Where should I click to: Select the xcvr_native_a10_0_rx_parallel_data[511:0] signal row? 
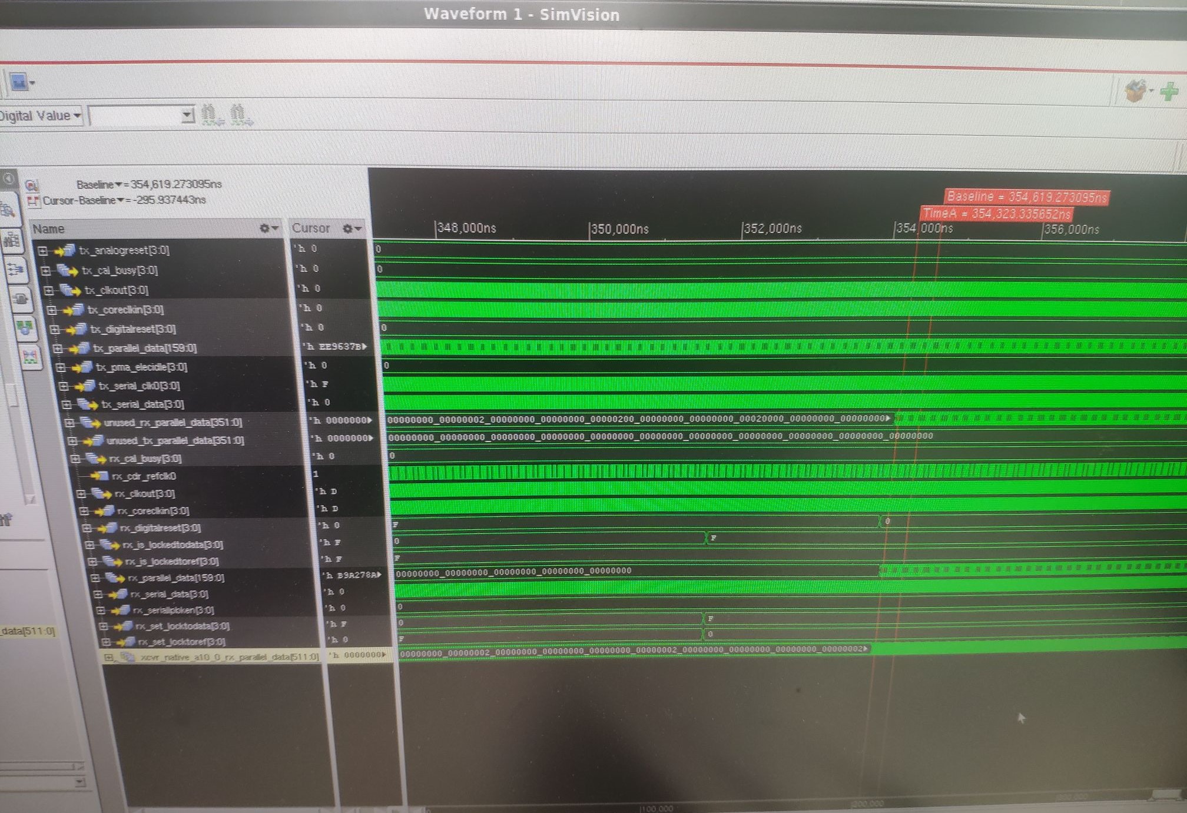click(x=230, y=656)
